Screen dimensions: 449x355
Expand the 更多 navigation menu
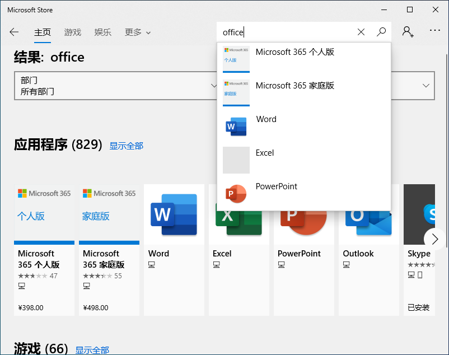[138, 32]
